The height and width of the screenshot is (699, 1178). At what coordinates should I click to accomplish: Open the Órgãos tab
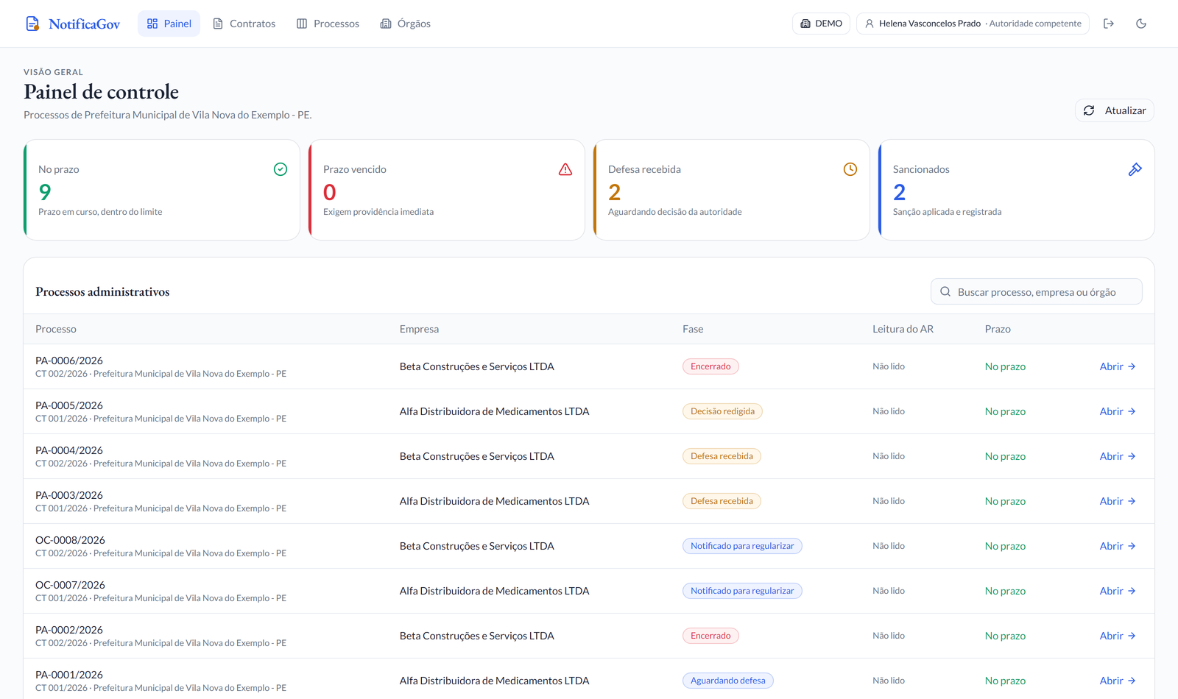tap(406, 24)
